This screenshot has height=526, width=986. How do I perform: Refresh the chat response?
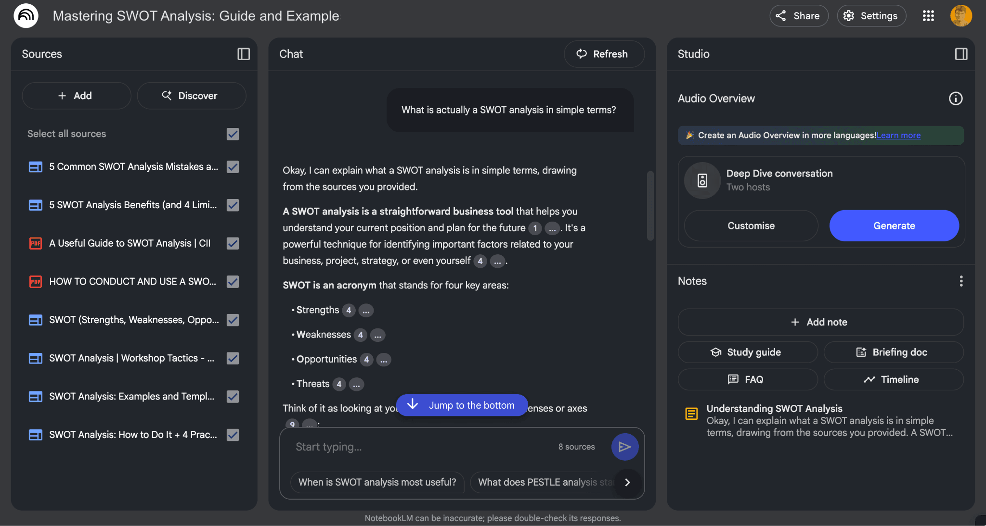(604, 54)
